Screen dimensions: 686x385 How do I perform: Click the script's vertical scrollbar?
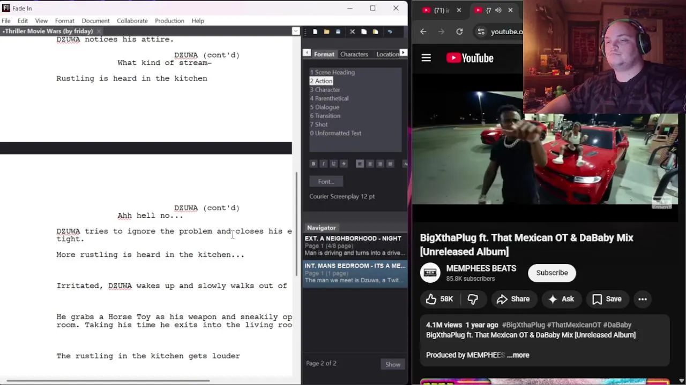pyautogui.click(x=297, y=224)
